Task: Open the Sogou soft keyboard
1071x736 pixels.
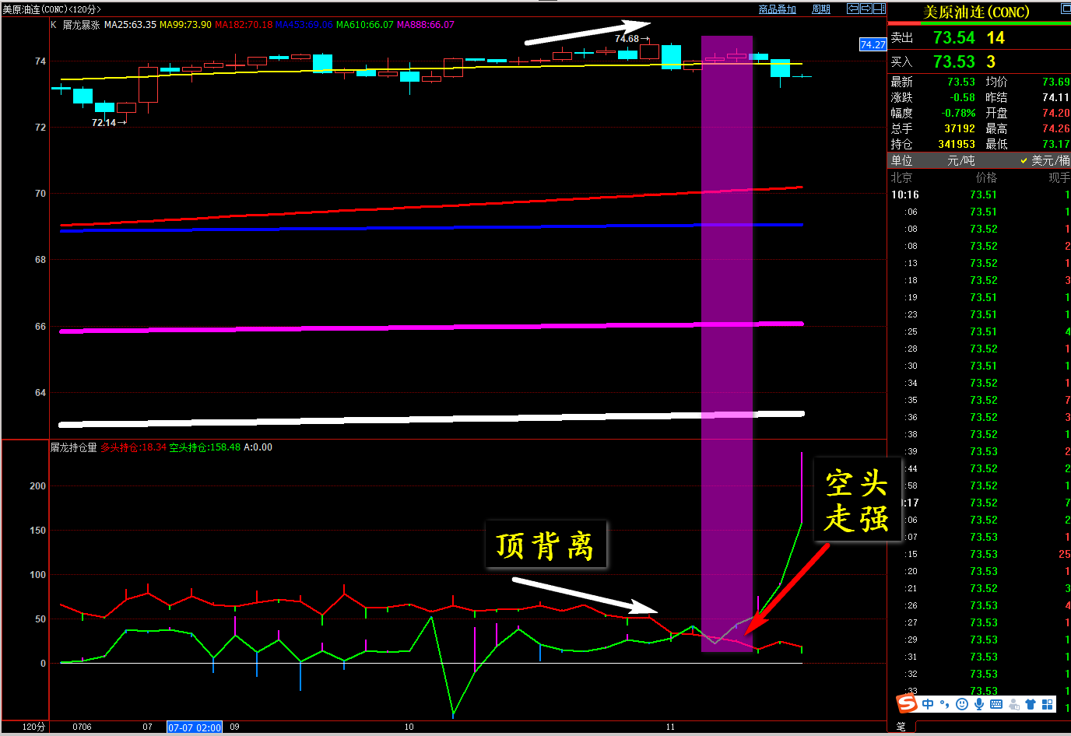Action: 996,704
